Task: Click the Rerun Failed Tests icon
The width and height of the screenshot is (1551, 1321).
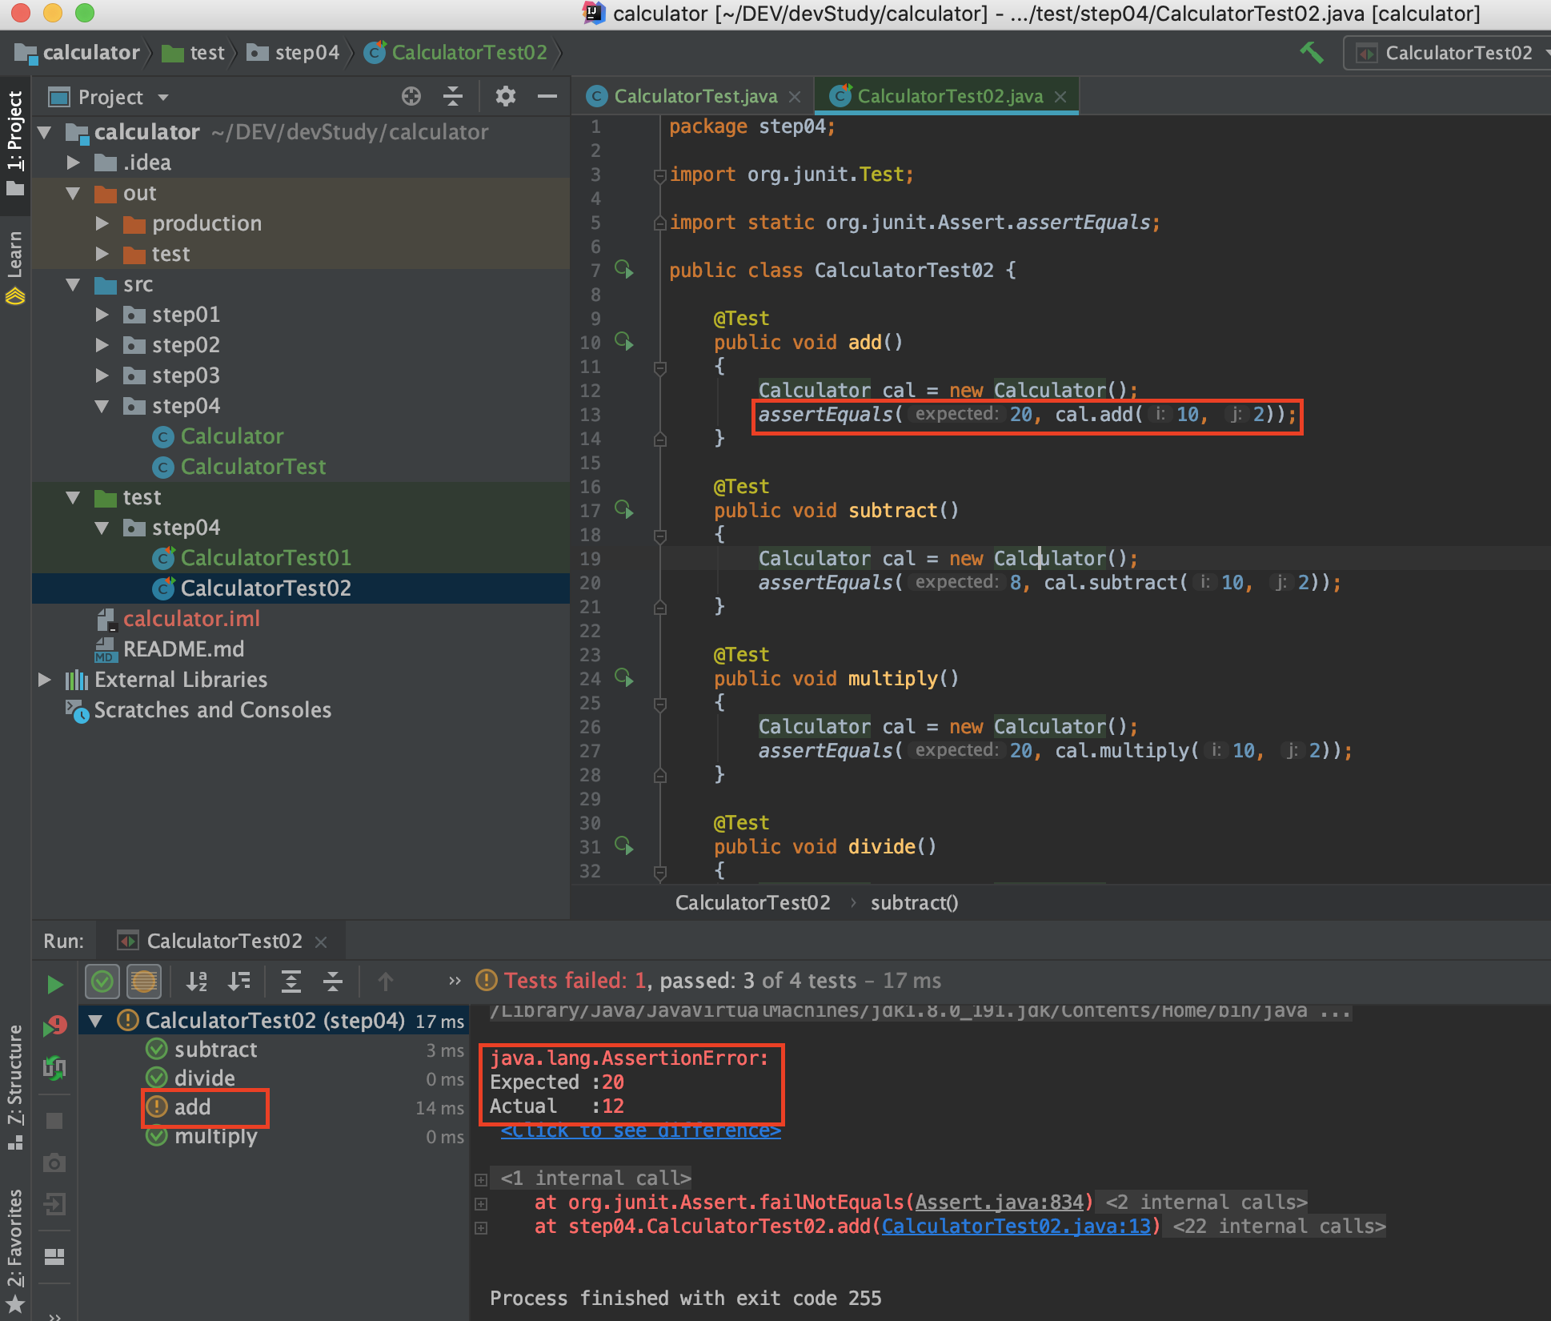Action: pyautogui.click(x=54, y=1026)
